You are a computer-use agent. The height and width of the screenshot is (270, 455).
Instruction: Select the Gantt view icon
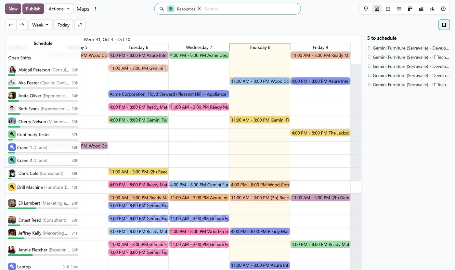click(x=377, y=9)
